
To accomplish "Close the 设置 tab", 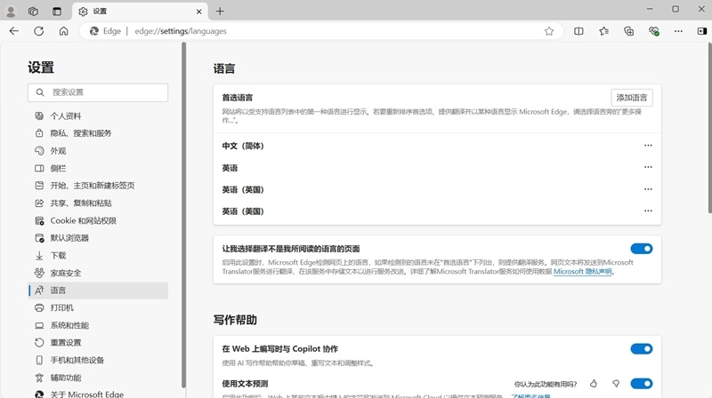I will pyautogui.click(x=198, y=12).
